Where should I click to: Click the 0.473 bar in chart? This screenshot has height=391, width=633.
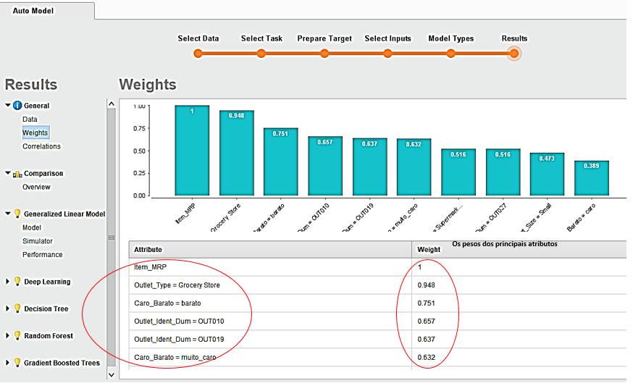547,175
